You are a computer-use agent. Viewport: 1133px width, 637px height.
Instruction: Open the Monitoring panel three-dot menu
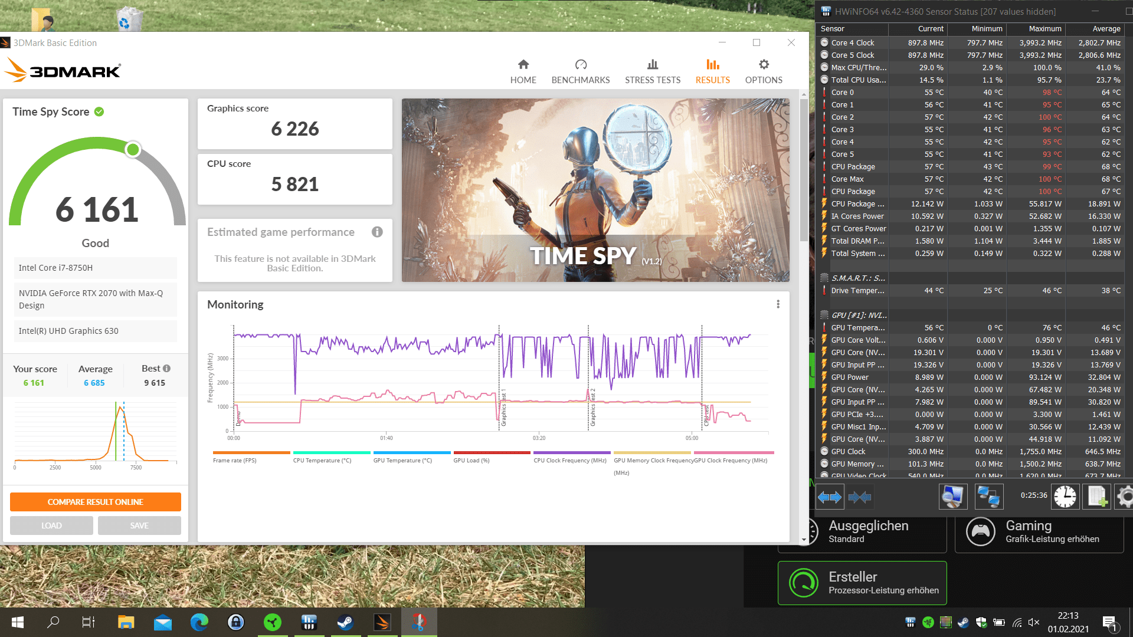778,304
